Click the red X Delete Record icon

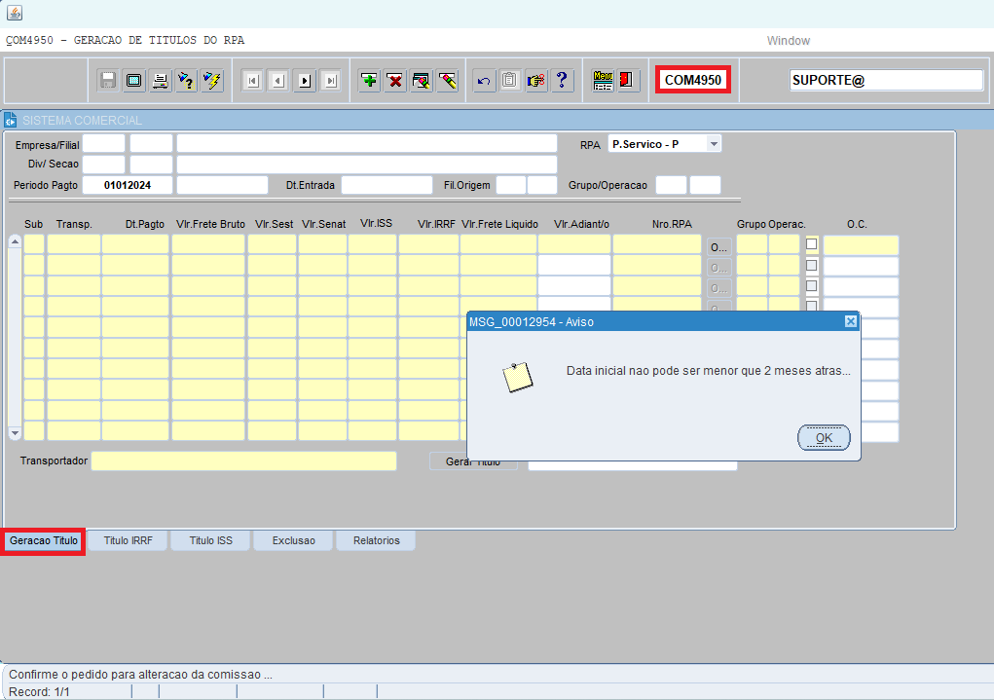(395, 81)
